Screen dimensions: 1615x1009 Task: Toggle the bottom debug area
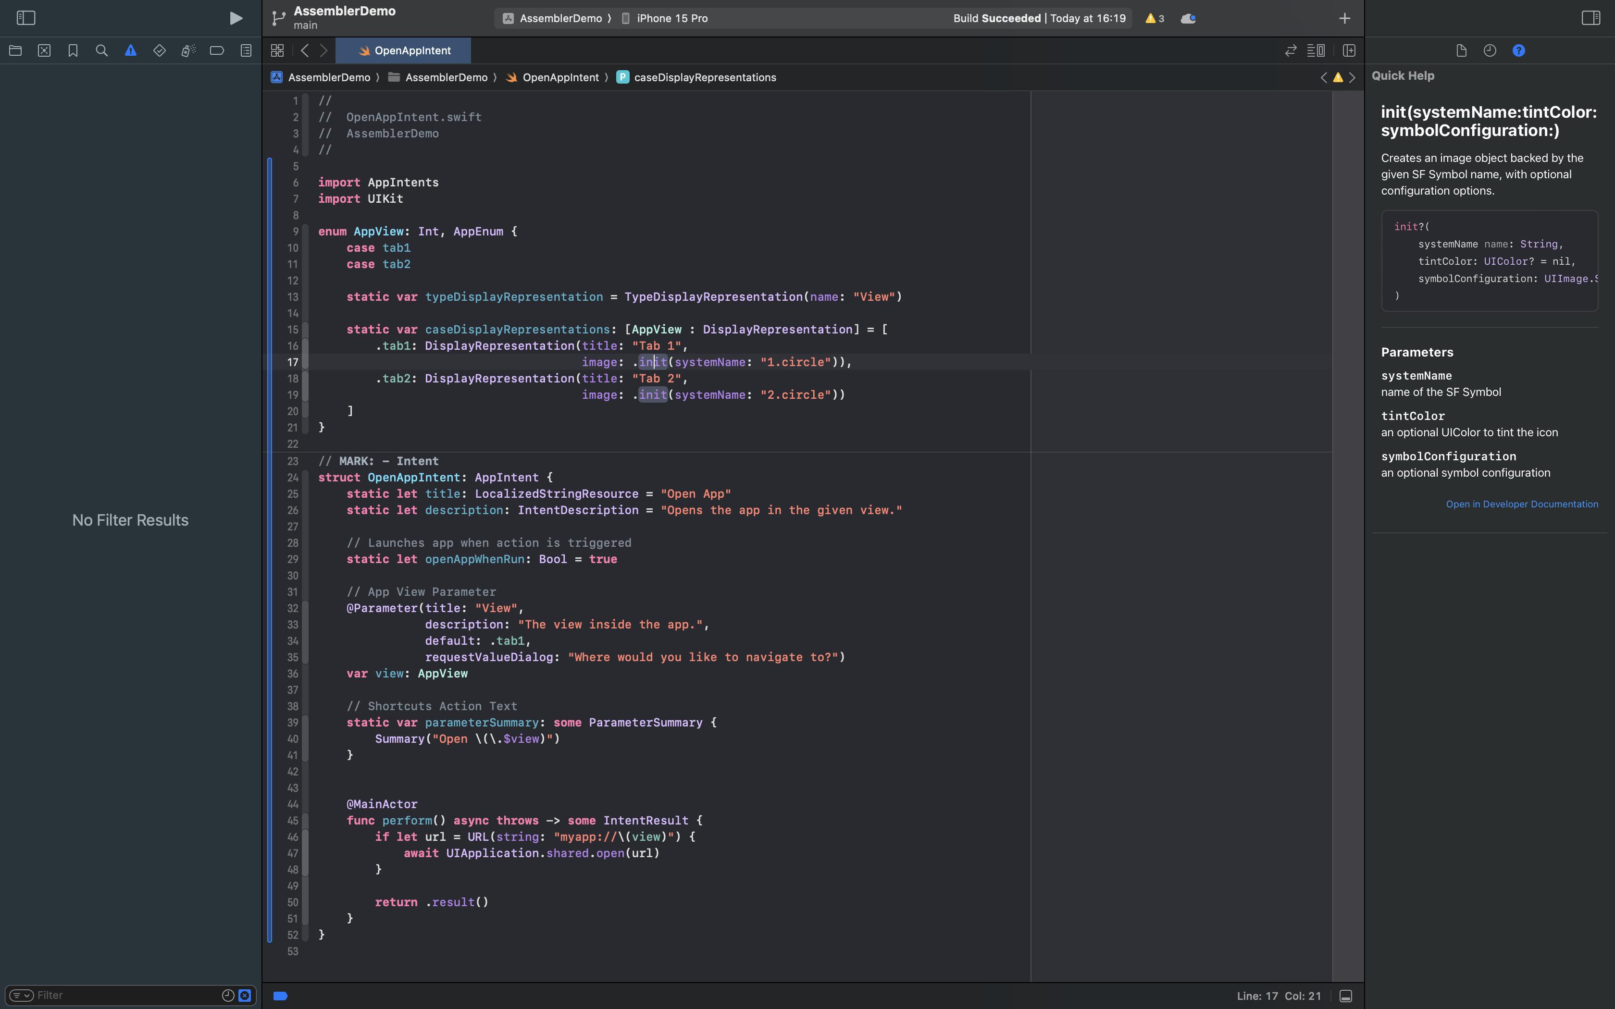pos(1345,996)
